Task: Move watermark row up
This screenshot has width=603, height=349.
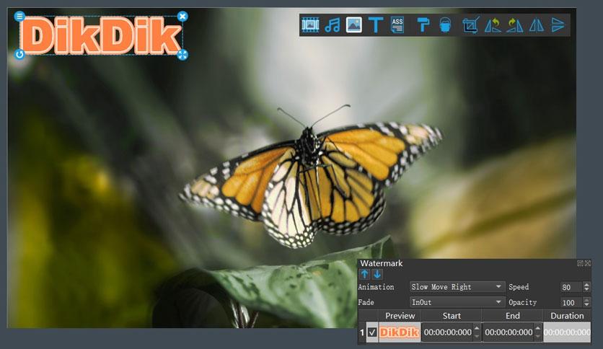Action: 364,274
